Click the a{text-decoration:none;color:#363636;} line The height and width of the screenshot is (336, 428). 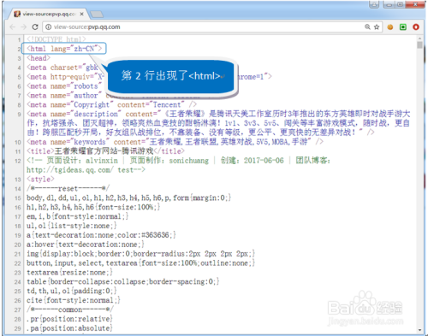click(x=101, y=235)
